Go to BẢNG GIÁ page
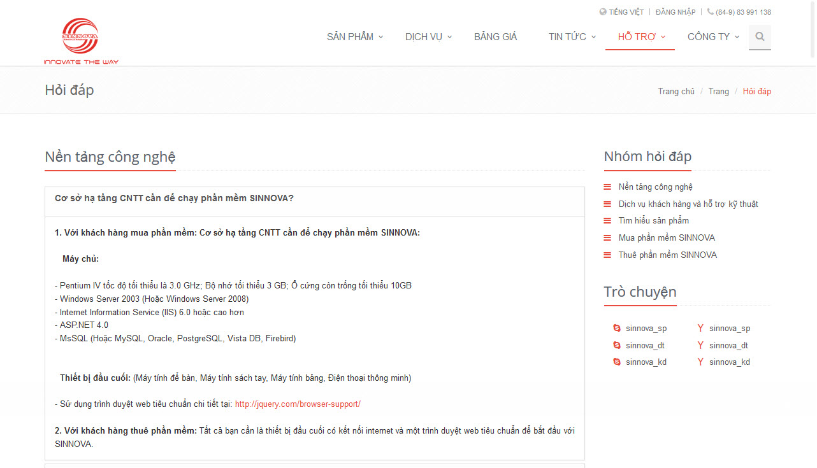 496,37
